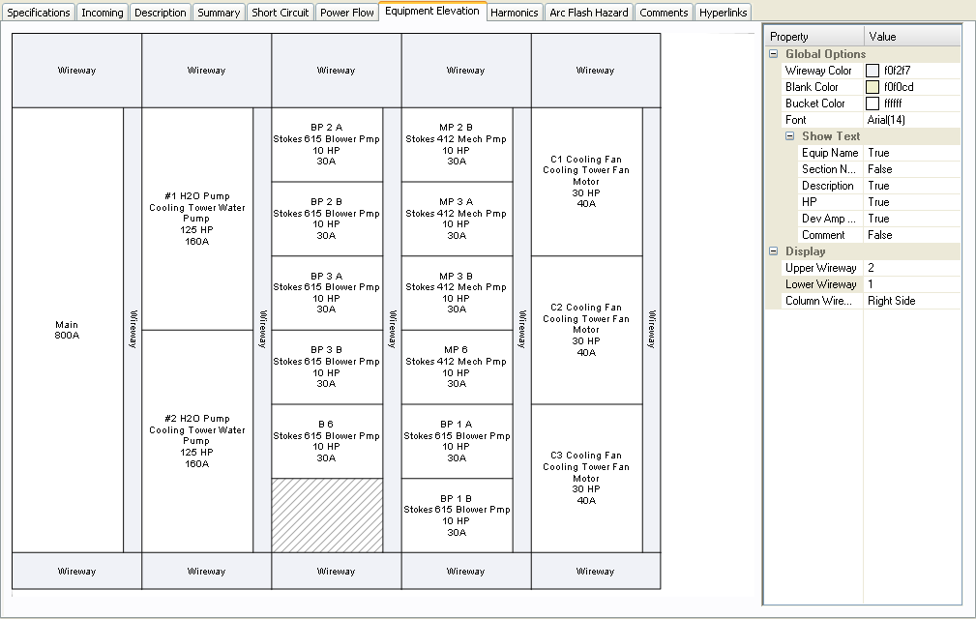Select the C2 Cooling Fan bucket

coord(586,330)
